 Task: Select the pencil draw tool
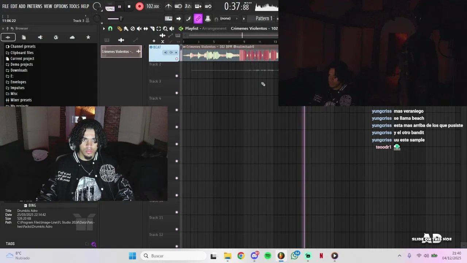[x=119, y=28]
